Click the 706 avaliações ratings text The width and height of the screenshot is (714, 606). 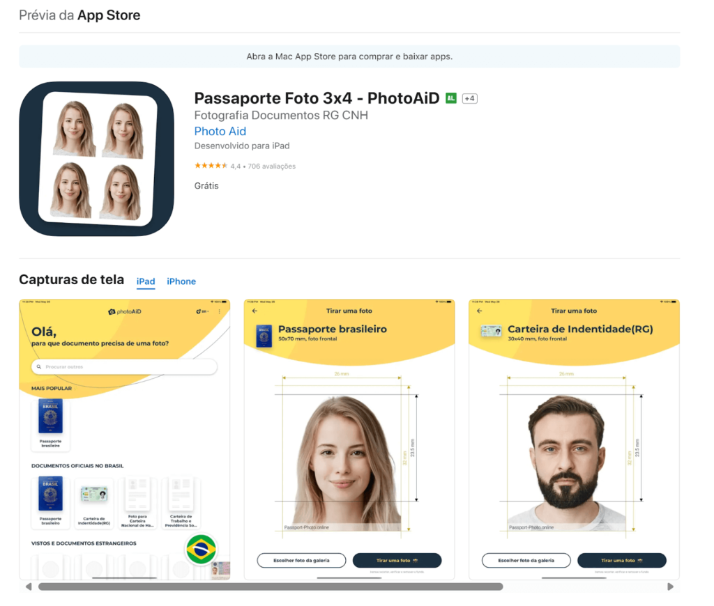point(271,166)
